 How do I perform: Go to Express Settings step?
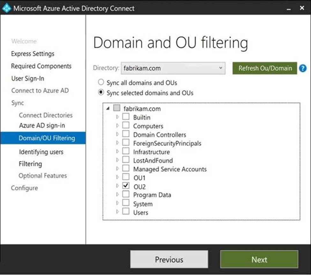tap(33, 54)
